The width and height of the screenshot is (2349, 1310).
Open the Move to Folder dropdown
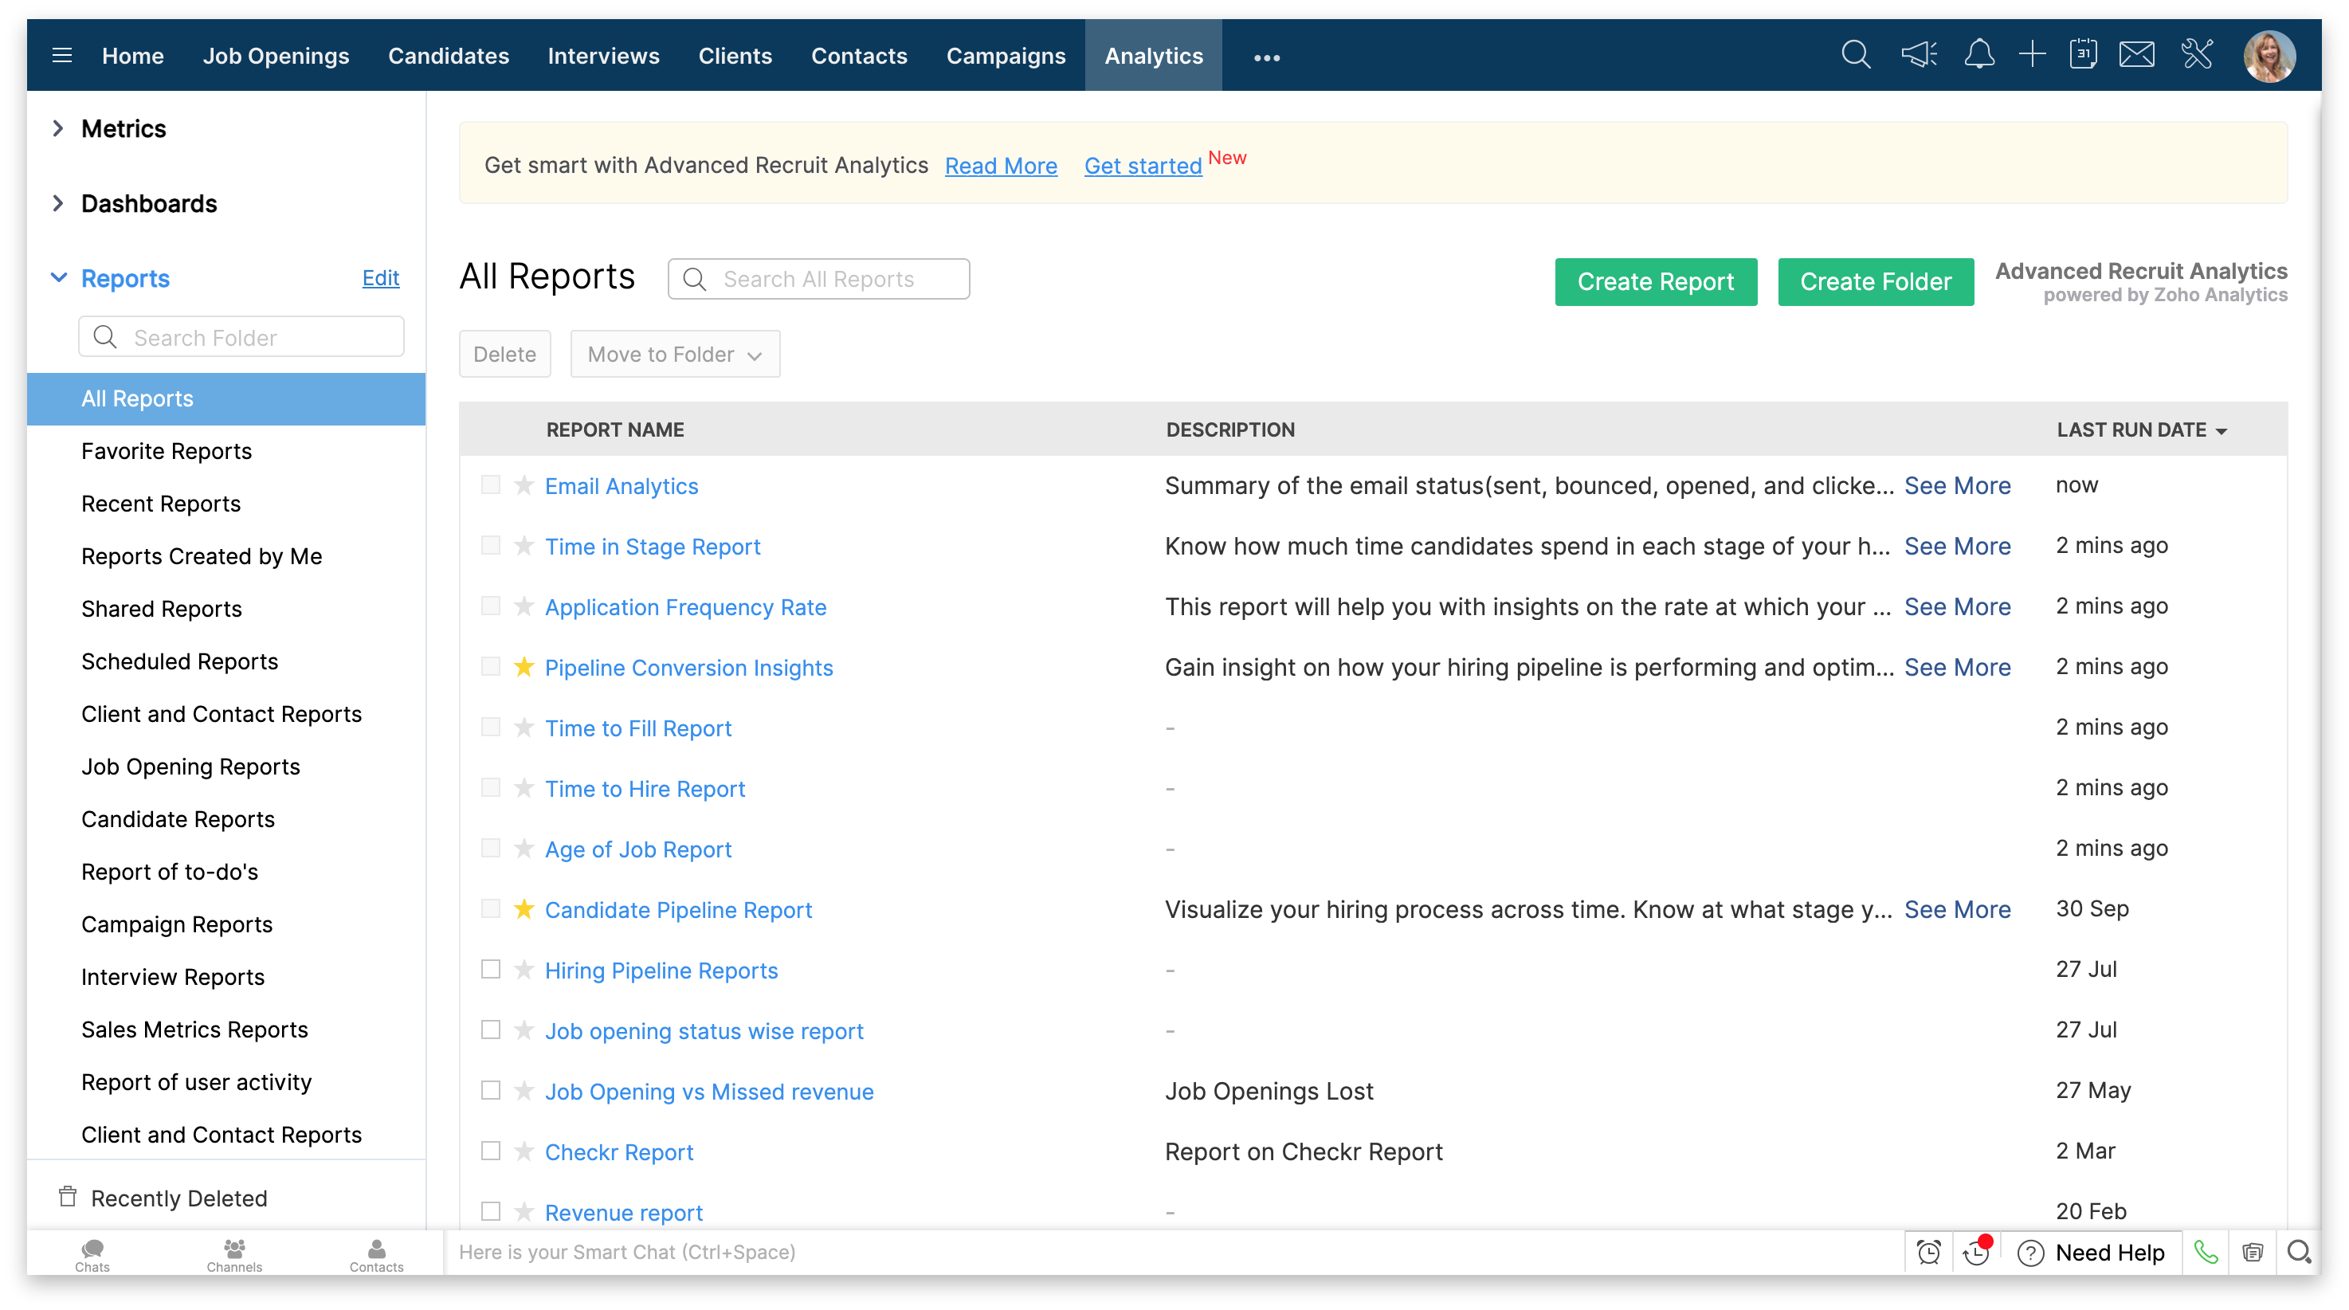pyautogui.click(x=675, y=354)
